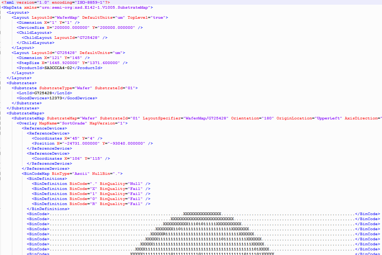The image size is (382, 255).
Task: Click SubstrateId="01" in the Substrate tag
Action: (115, 88)
